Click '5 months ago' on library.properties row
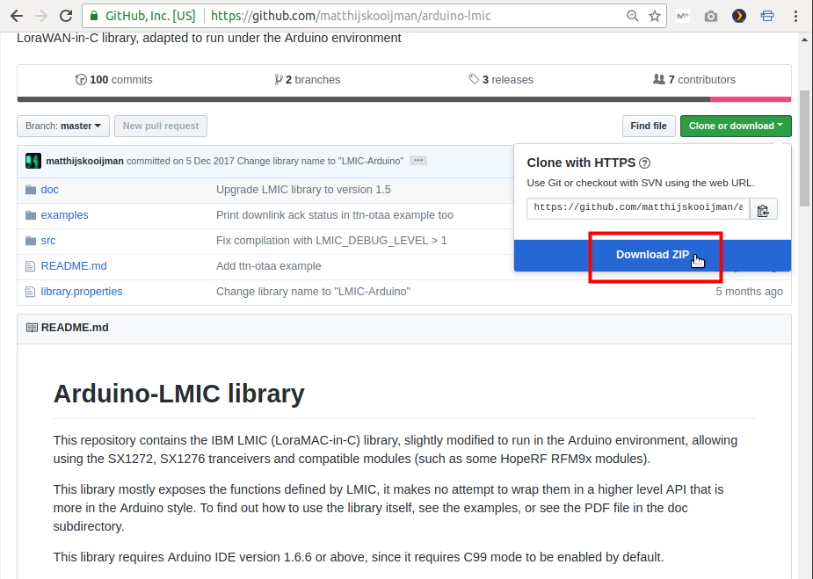This screenshot has width=813, height=579. tap(749, 292)
